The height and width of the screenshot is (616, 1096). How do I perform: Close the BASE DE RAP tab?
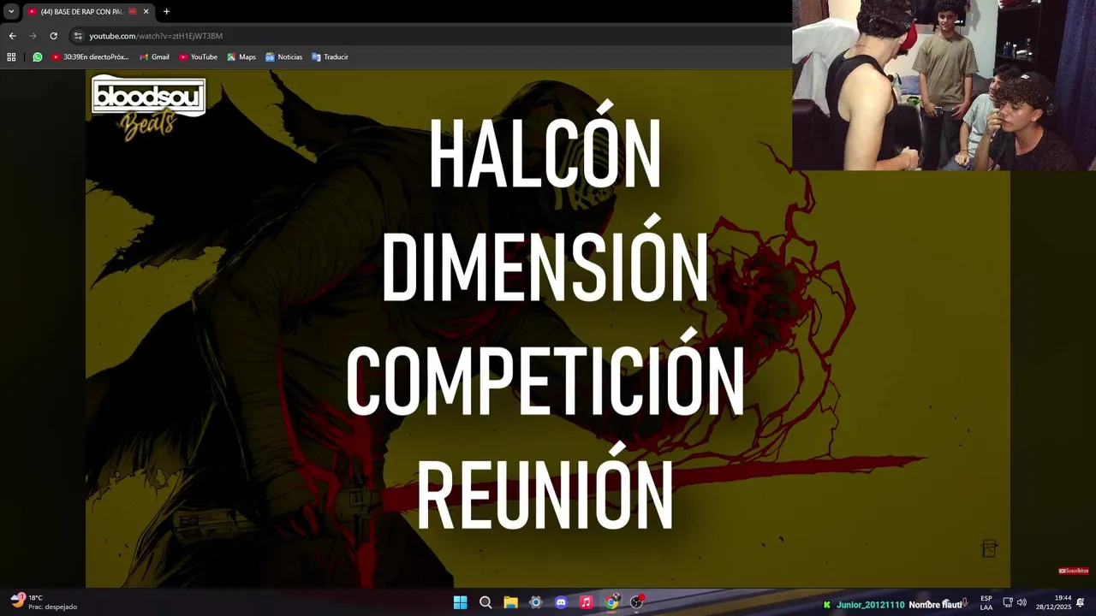(x=146, y=12)
